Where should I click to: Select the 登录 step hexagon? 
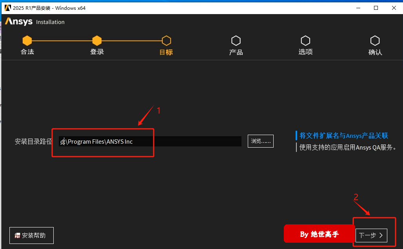(97, 40)
